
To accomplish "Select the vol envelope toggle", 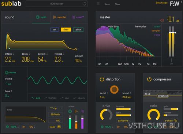I will pyautogui.click(x=55, y=29).
